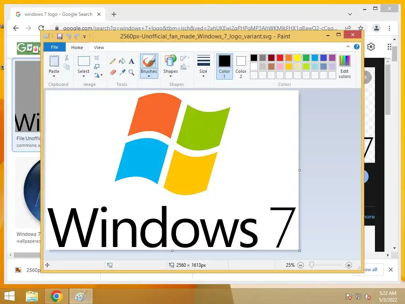Open the Shapes dropdown arrow
Screen dimensions: 405x304
click(170, 76)
